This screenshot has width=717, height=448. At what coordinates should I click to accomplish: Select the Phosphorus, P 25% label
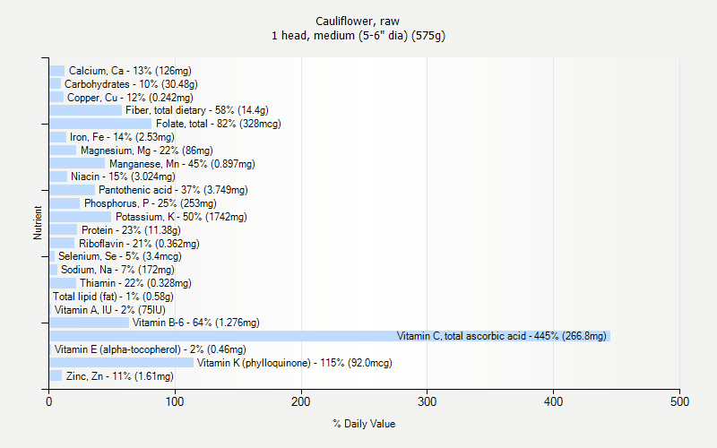click(151, 203)
